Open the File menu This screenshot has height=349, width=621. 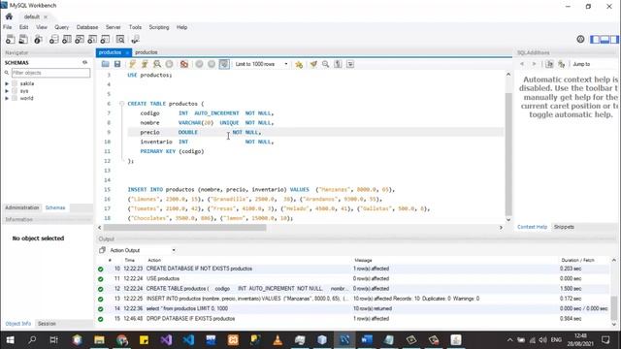pos(7,27)
